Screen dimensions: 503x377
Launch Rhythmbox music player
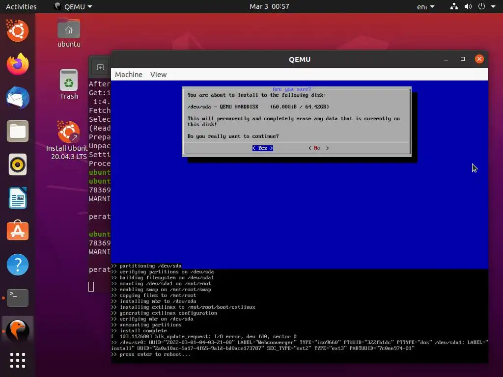(x=17, y=164)
